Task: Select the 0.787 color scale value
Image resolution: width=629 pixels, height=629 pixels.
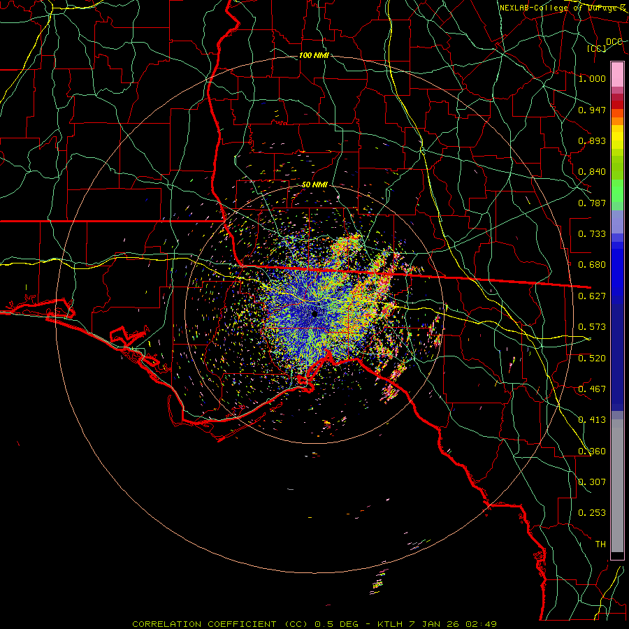Action: coord(592,203)
